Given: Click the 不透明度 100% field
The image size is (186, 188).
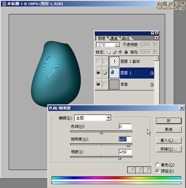Looking at the screenshot, I should 146,44.
